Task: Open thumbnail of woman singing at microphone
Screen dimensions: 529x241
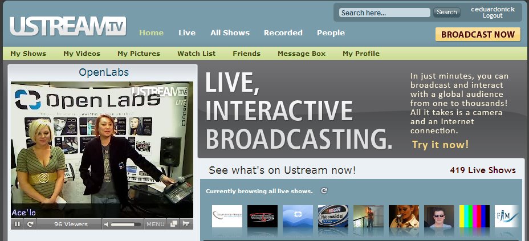Action: click(404, 216)
